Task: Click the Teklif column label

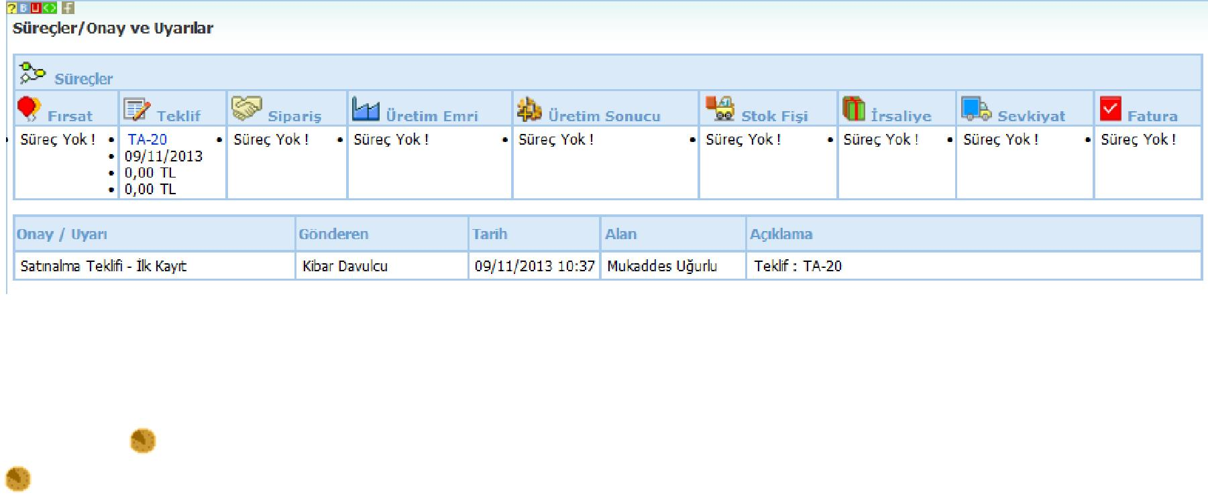Action: coord(178,116)
